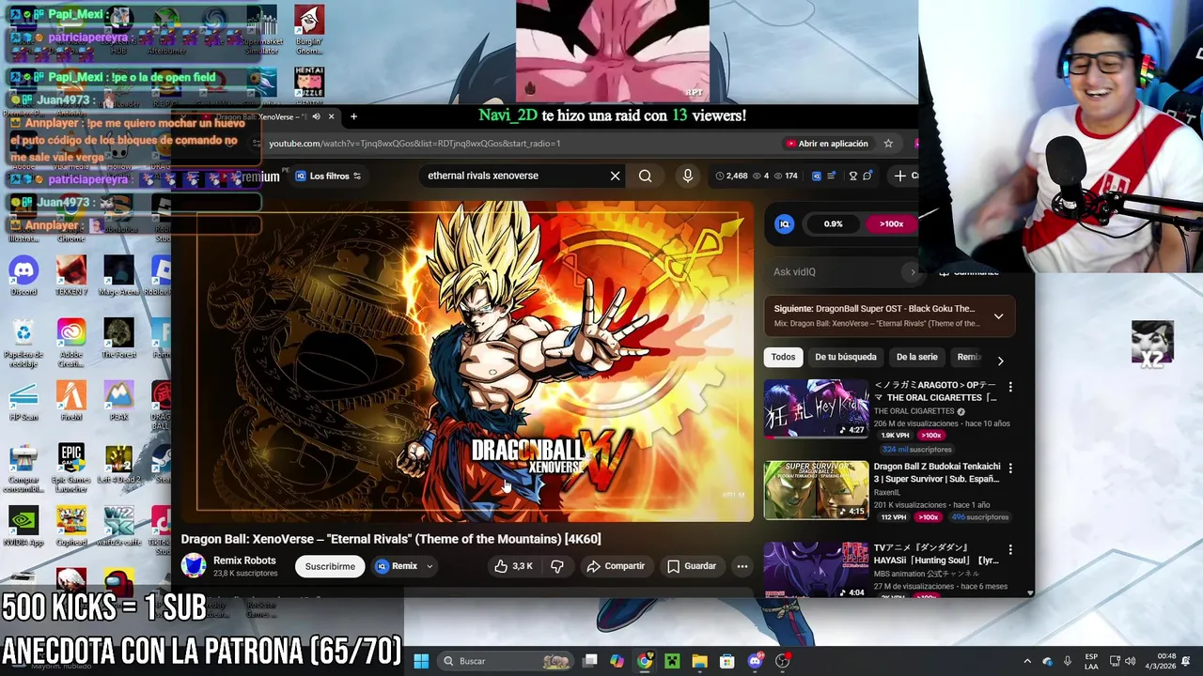This screenshot has width=1203, height=676.
Task: Open Discord desktop shortcut
Action: (23, 276)
